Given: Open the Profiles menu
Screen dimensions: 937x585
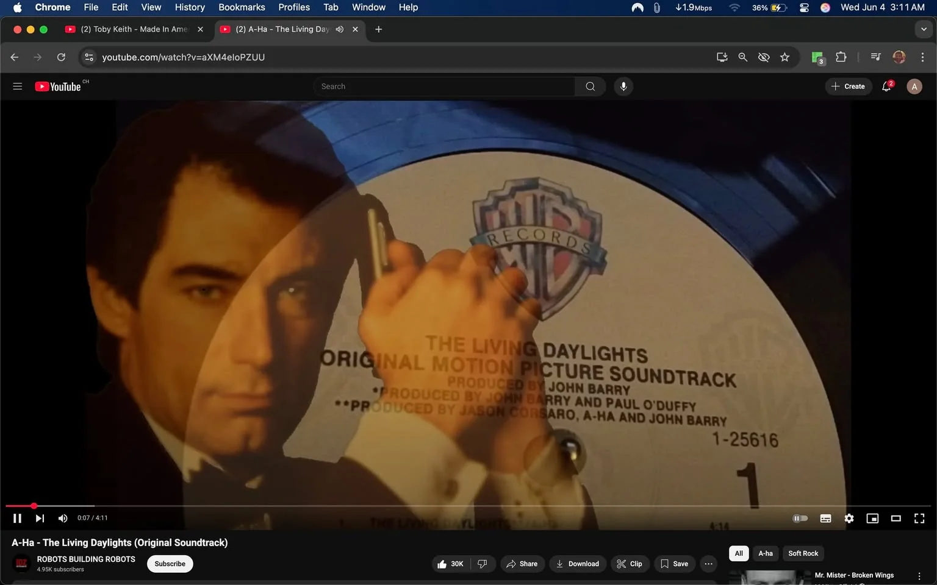Looking at the screenshot, I should point(294,7).
